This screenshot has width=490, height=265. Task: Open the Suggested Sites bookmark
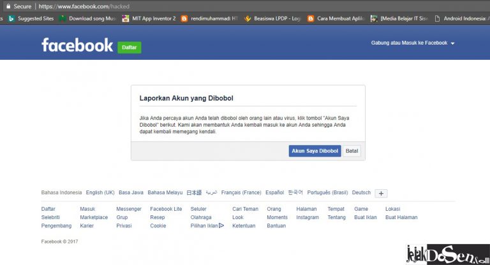pyautogui.click(x=31, y=18)
